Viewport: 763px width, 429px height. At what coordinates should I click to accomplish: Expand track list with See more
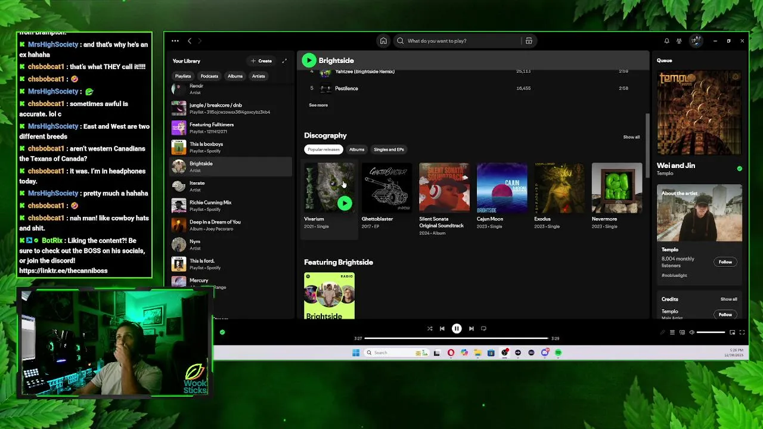click(x=318, y=105)
